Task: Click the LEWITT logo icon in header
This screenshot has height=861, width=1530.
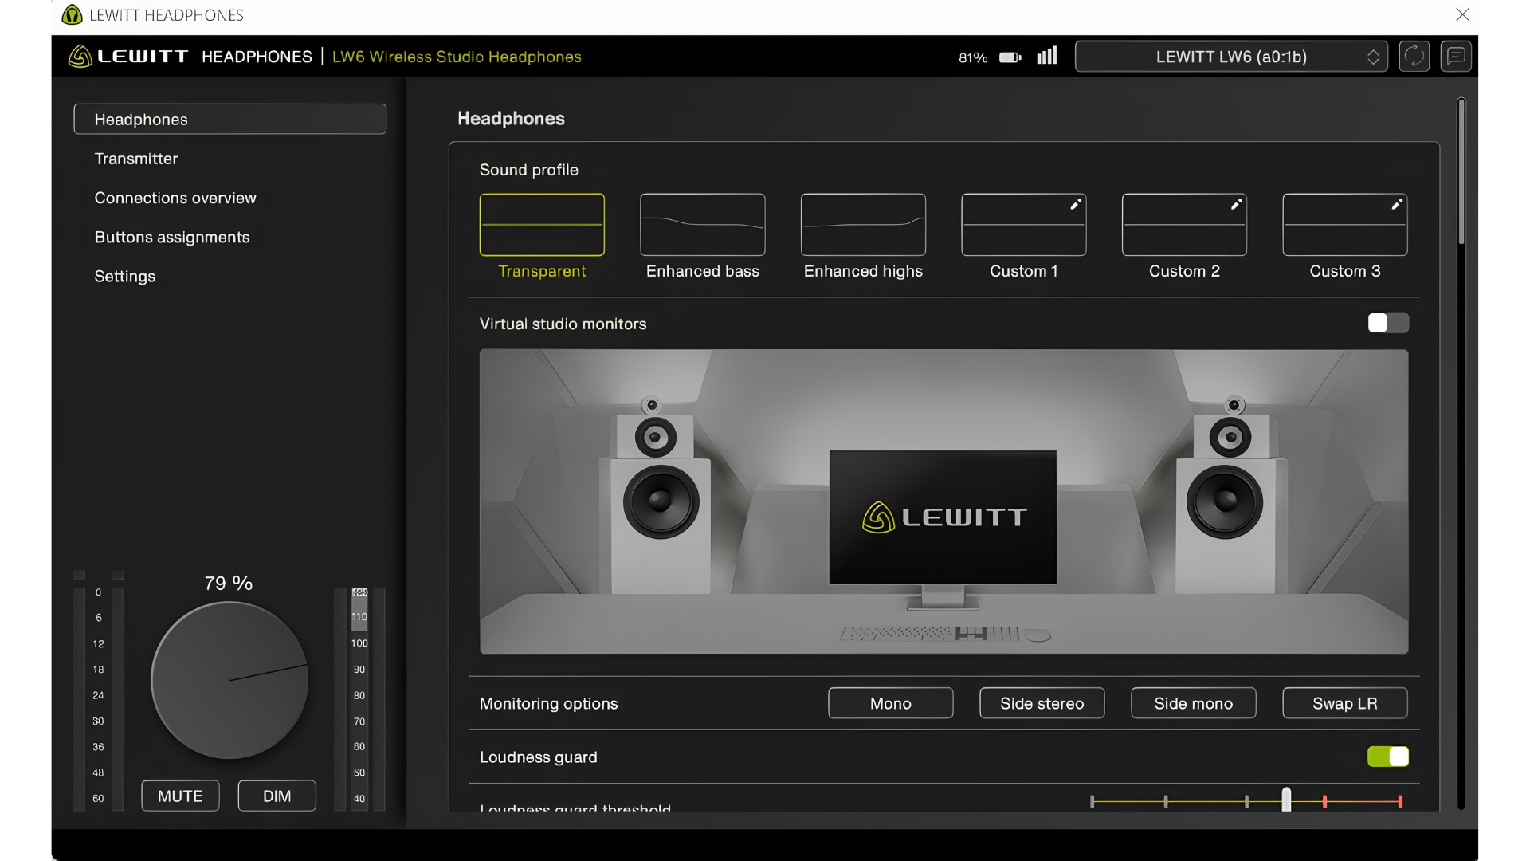Action: pos(80,57)
